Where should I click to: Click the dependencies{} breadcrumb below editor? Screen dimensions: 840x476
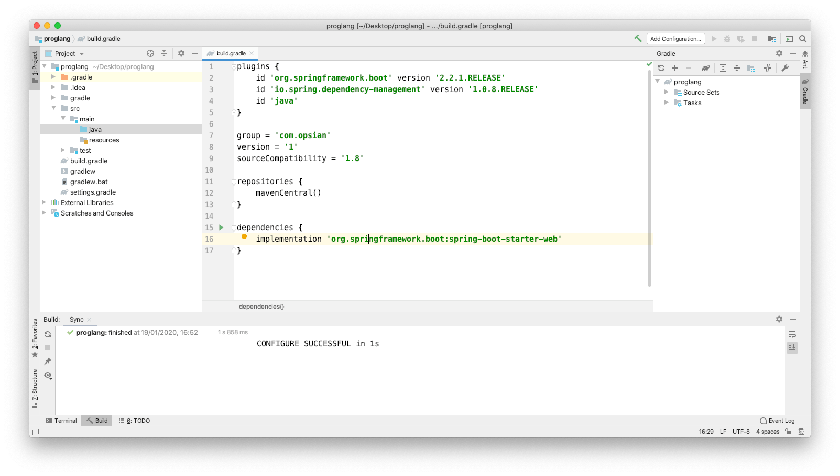coord(261,306)
